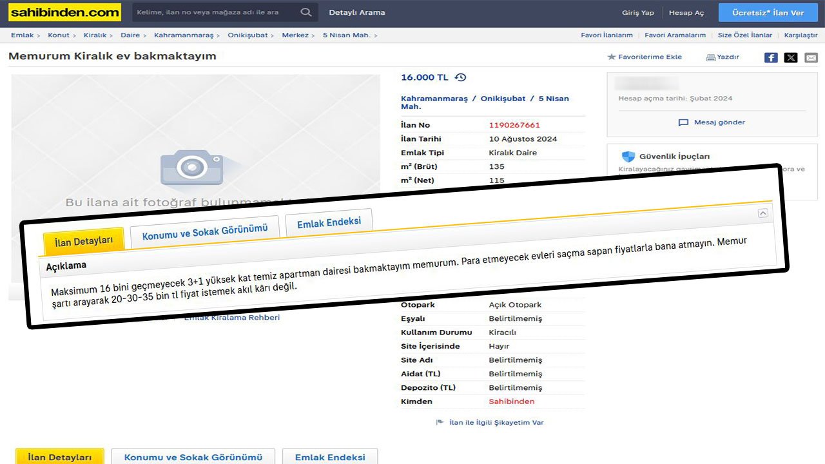Open the Onikişubat breadcrumb
The image size is (825, 464).
(247, 35)
